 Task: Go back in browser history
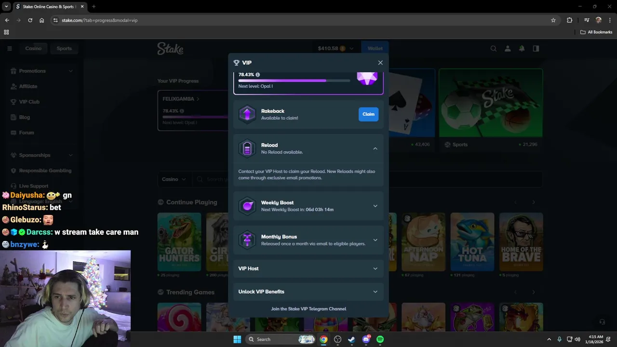(x=7, y=20)
